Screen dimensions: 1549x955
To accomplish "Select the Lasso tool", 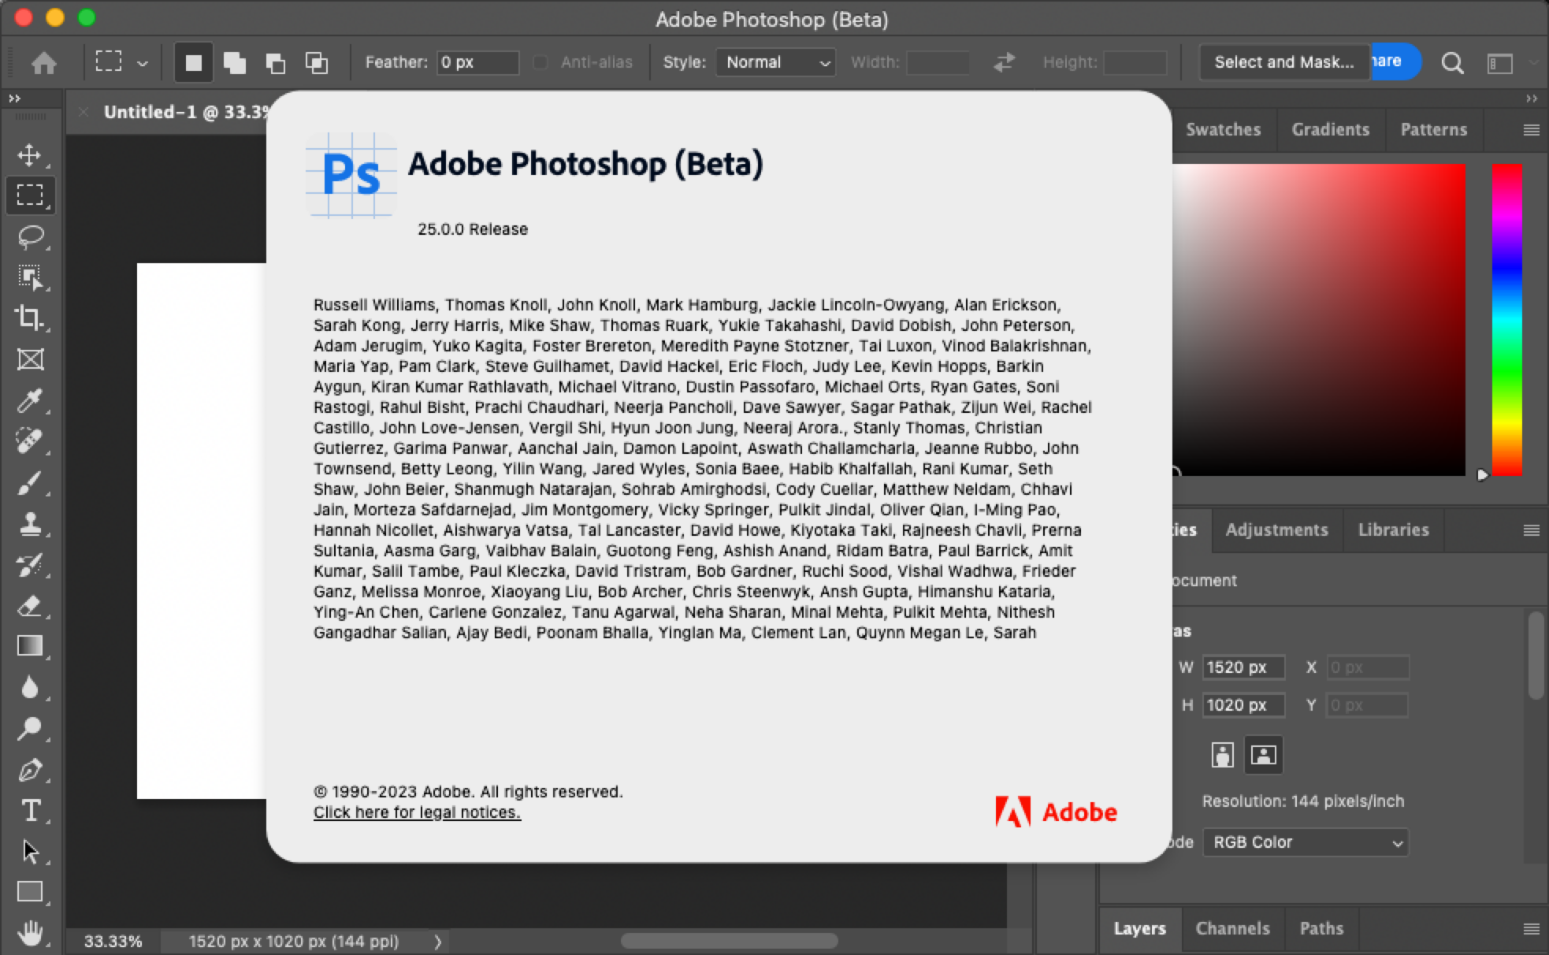I will (30, 236).
